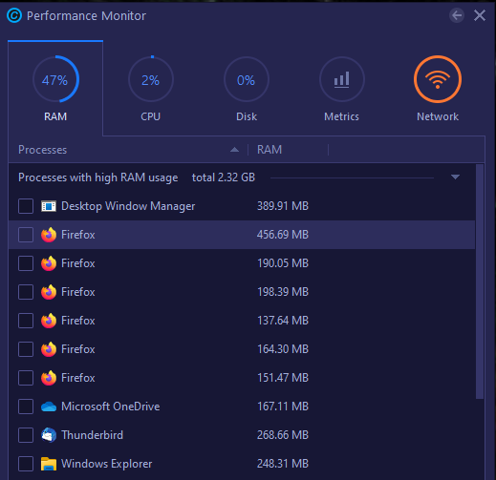Select the Windows Explorer process name

point(107,464)
